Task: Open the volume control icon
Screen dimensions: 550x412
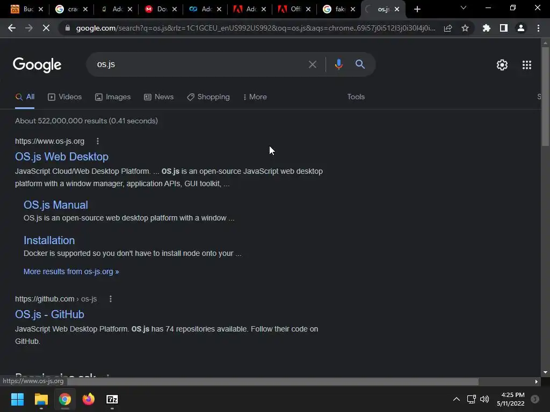Action: pyautogui.click(x=484, y=399)
